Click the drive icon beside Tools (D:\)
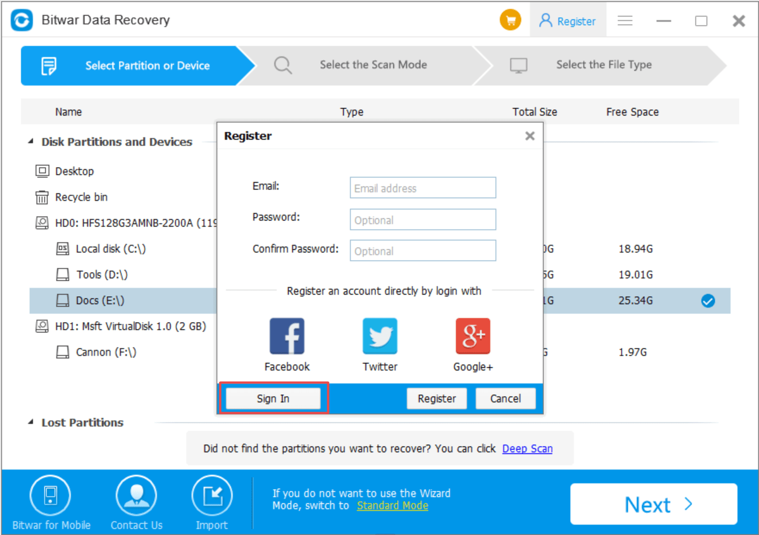The width and height of the screenshot is (759, 535). click(x=63, y=274)
